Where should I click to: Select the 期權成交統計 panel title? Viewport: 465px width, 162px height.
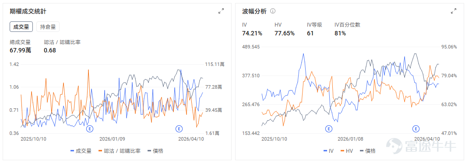pyautogui.click(x=28, y=11)
